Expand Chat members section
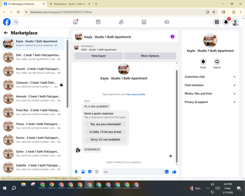Screen dimensions: 245x196 (x=210, y=85)
